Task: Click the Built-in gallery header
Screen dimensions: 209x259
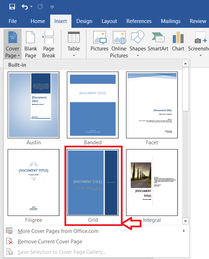Action: tap(93, 65)
